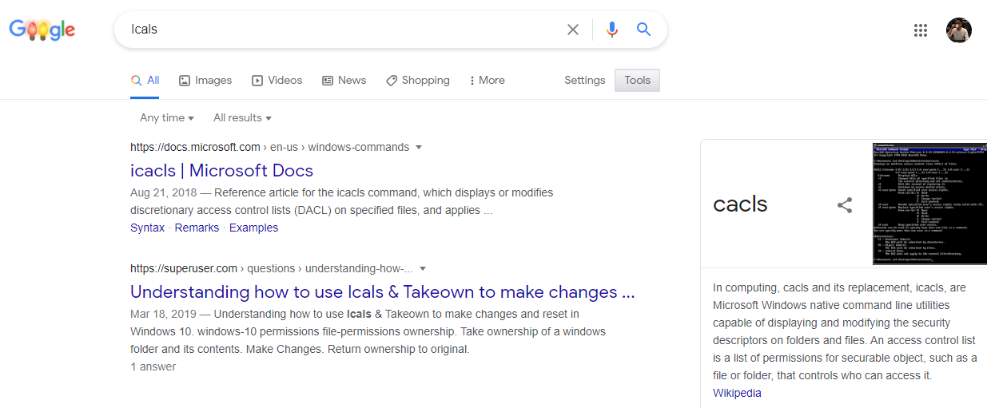Expand the All results filter dropdown

[242, 117]
